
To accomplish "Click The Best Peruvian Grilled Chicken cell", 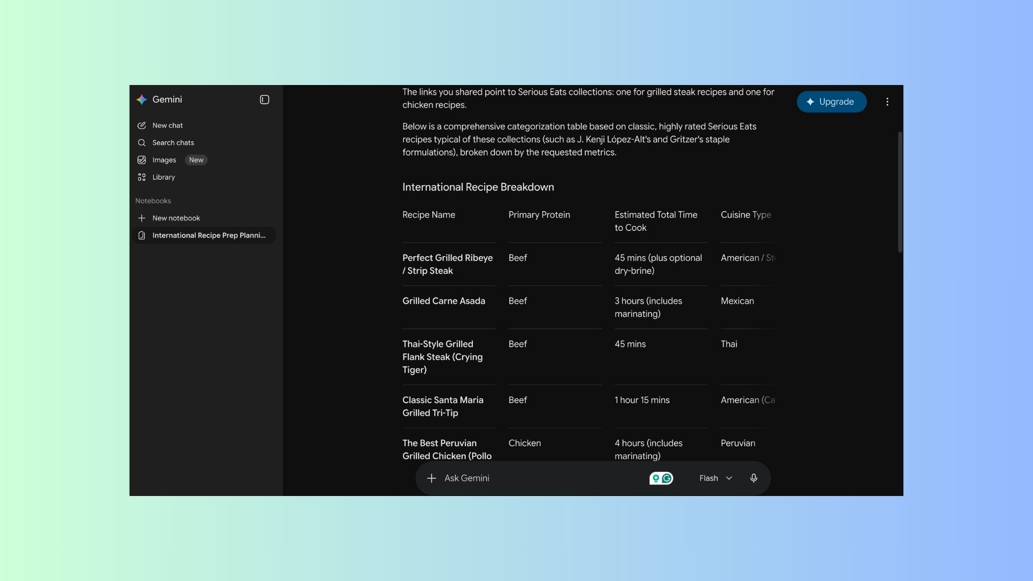I will coord(447,449).
